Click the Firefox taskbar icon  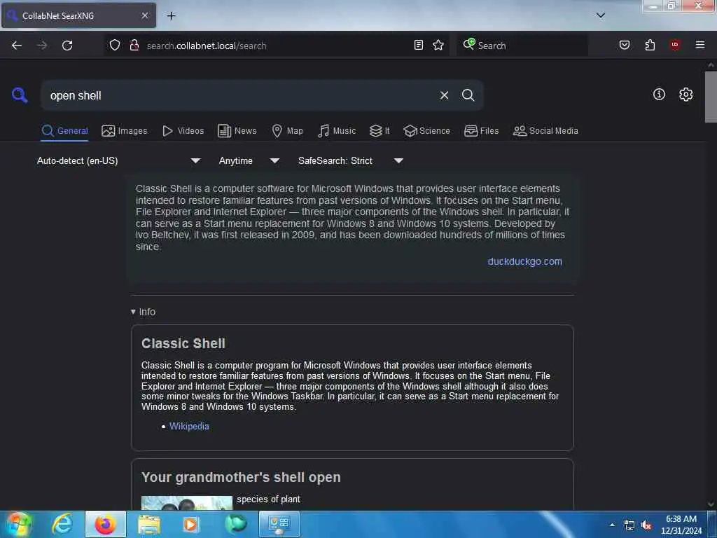click(106, 524)
